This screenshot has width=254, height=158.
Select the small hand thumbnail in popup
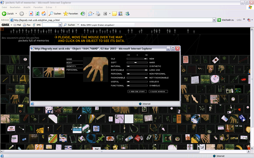(49, 72)
